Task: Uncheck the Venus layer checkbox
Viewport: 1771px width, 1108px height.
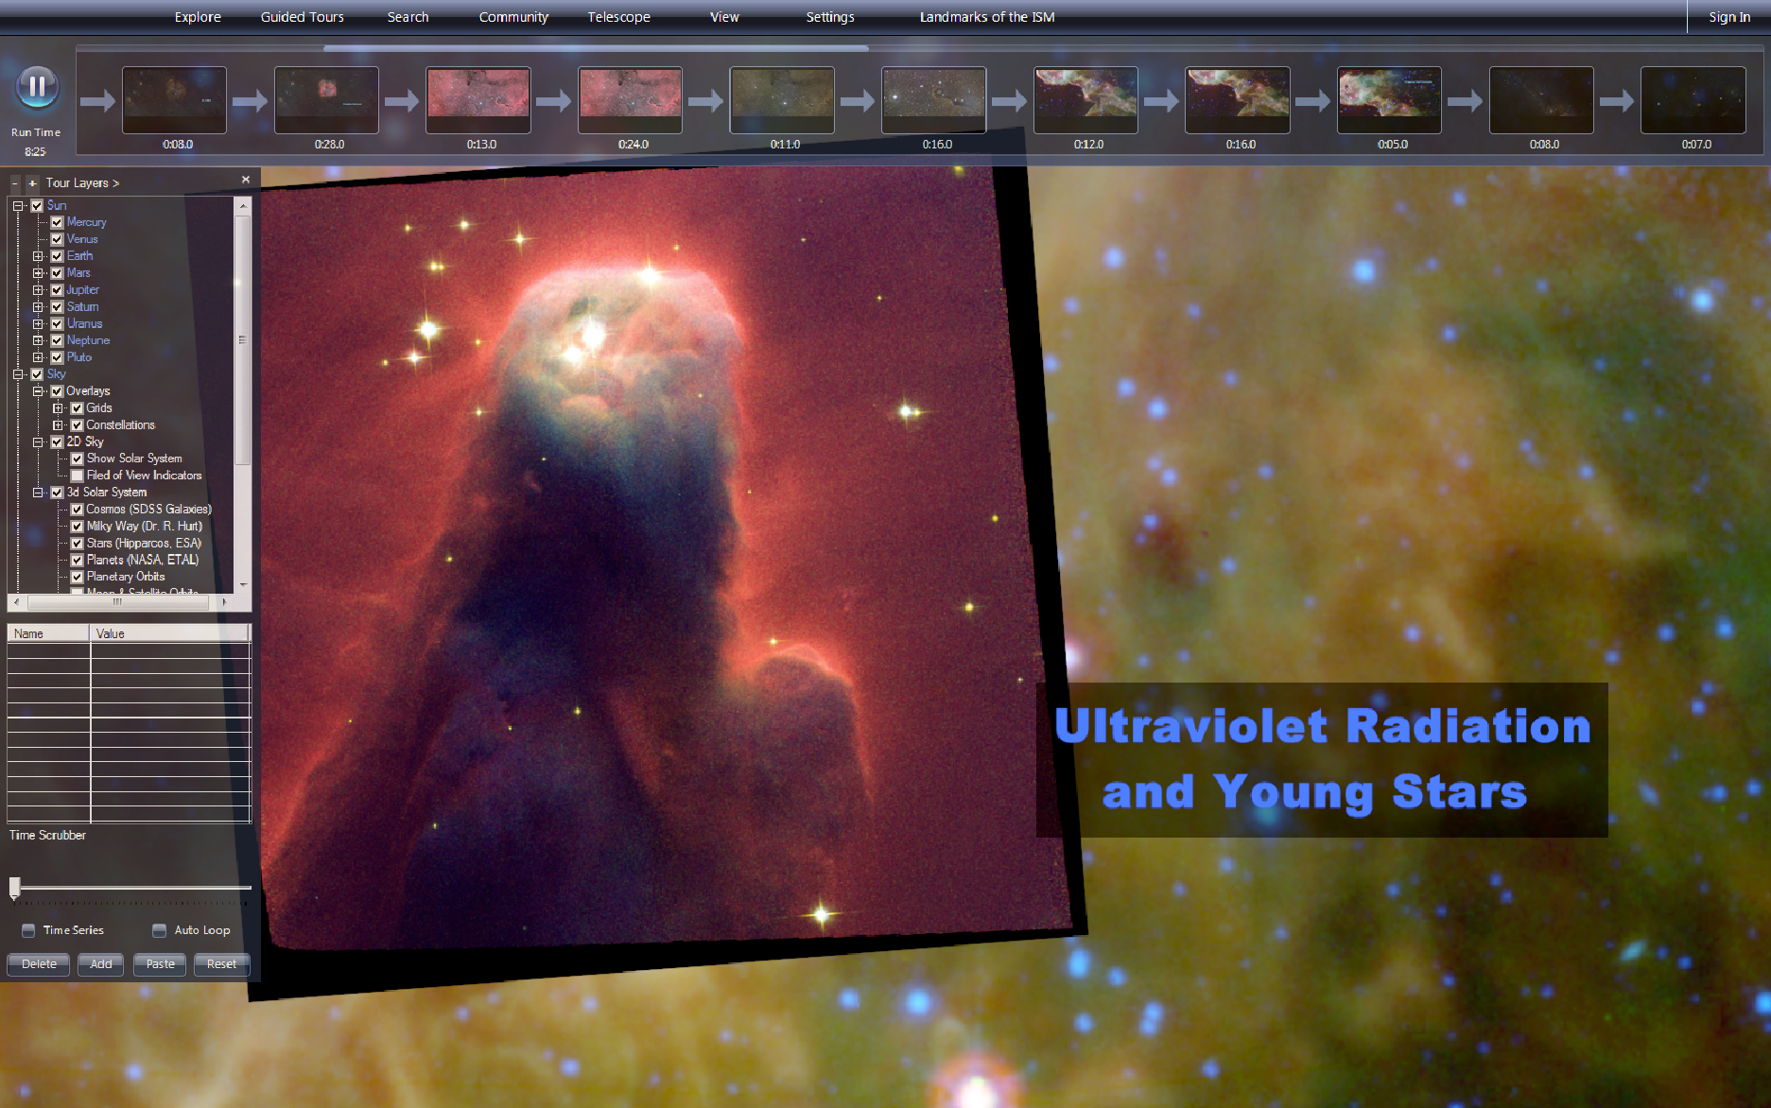Action: 57,239
